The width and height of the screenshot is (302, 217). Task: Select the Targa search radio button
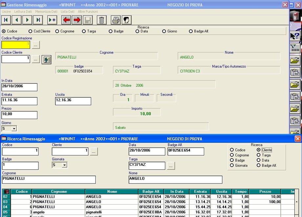coord(84,31)
